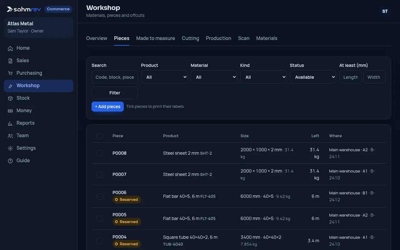Click the Purchasing cart icon
The height and width of the screenshot is (250, 400).
pyautogui.click(x=10, y=73)
